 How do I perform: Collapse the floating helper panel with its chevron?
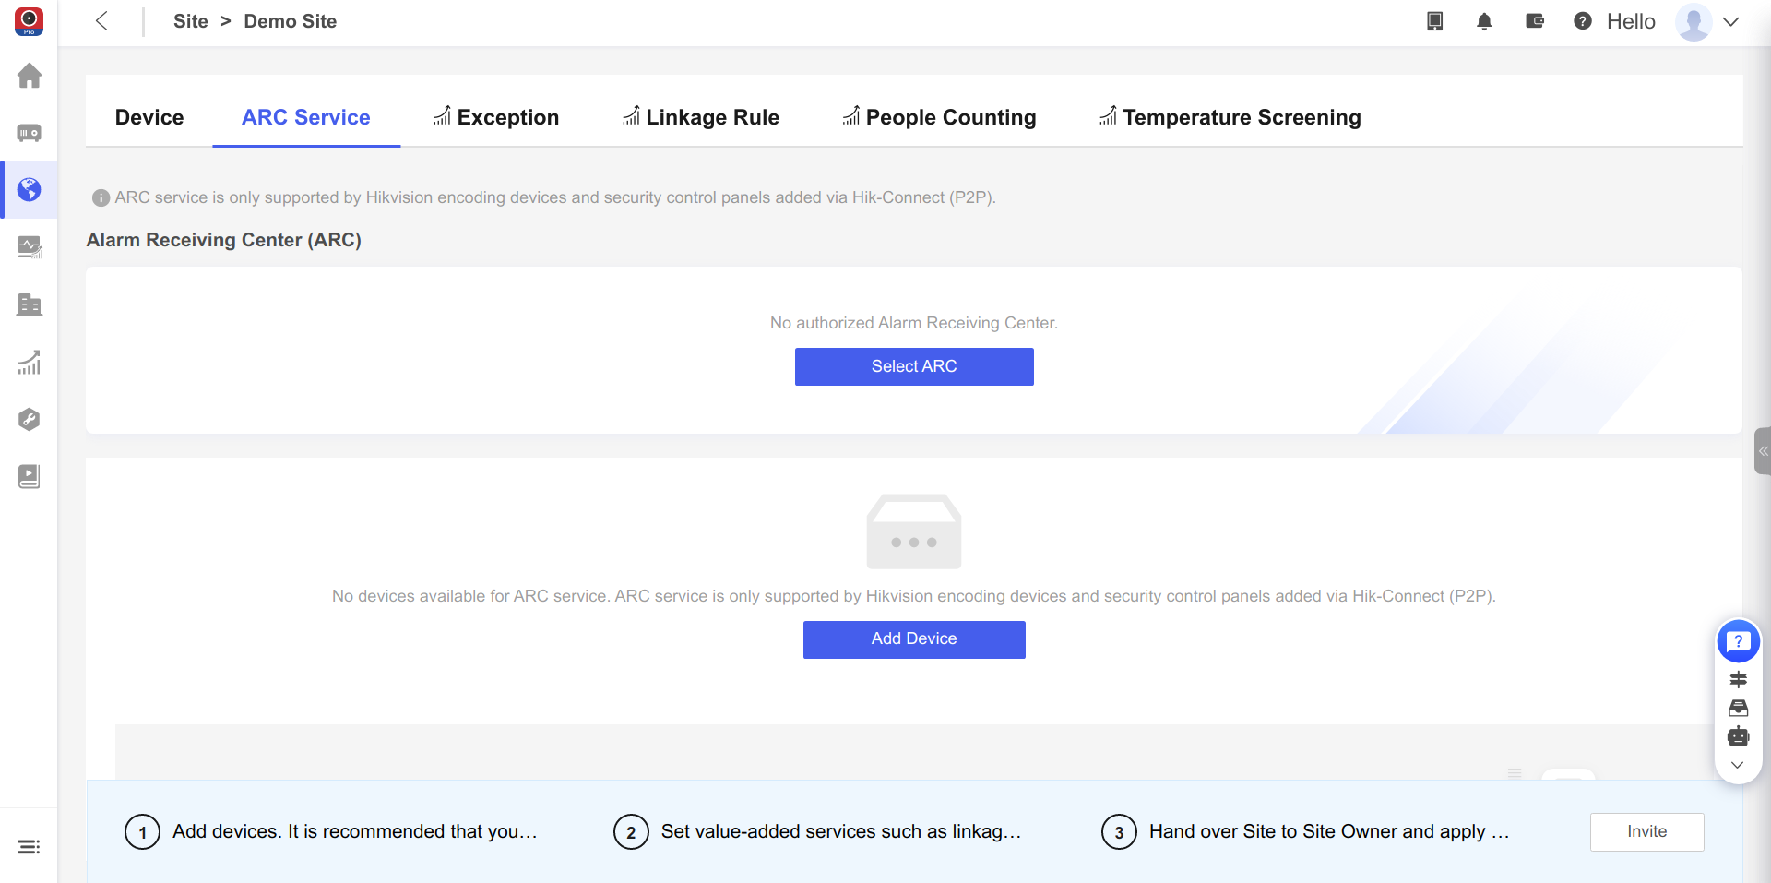[1740, 765]
